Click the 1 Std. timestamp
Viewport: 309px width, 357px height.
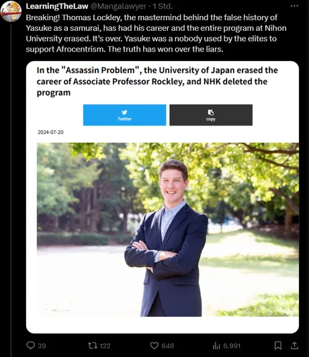[163, 6]
